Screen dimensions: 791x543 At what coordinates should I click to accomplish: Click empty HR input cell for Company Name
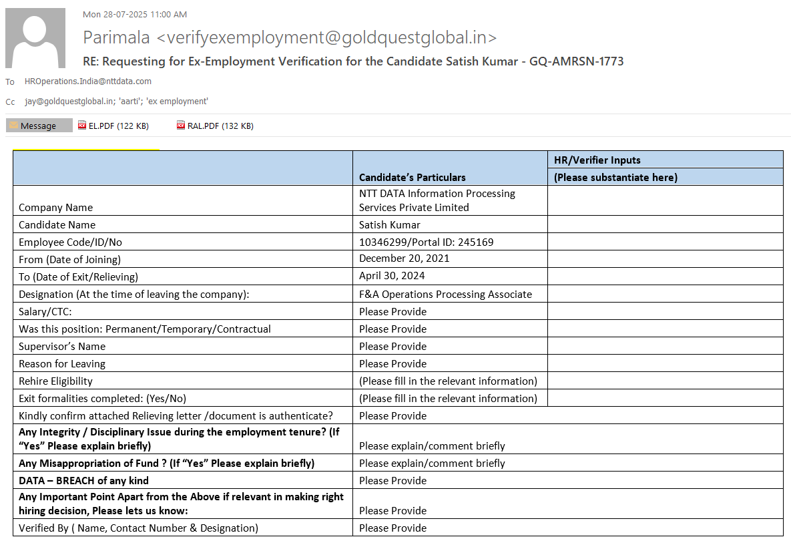coord(666,200)
